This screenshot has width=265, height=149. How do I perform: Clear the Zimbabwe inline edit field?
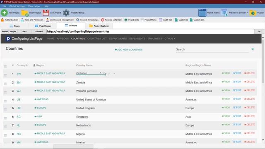tap(100, 73)
